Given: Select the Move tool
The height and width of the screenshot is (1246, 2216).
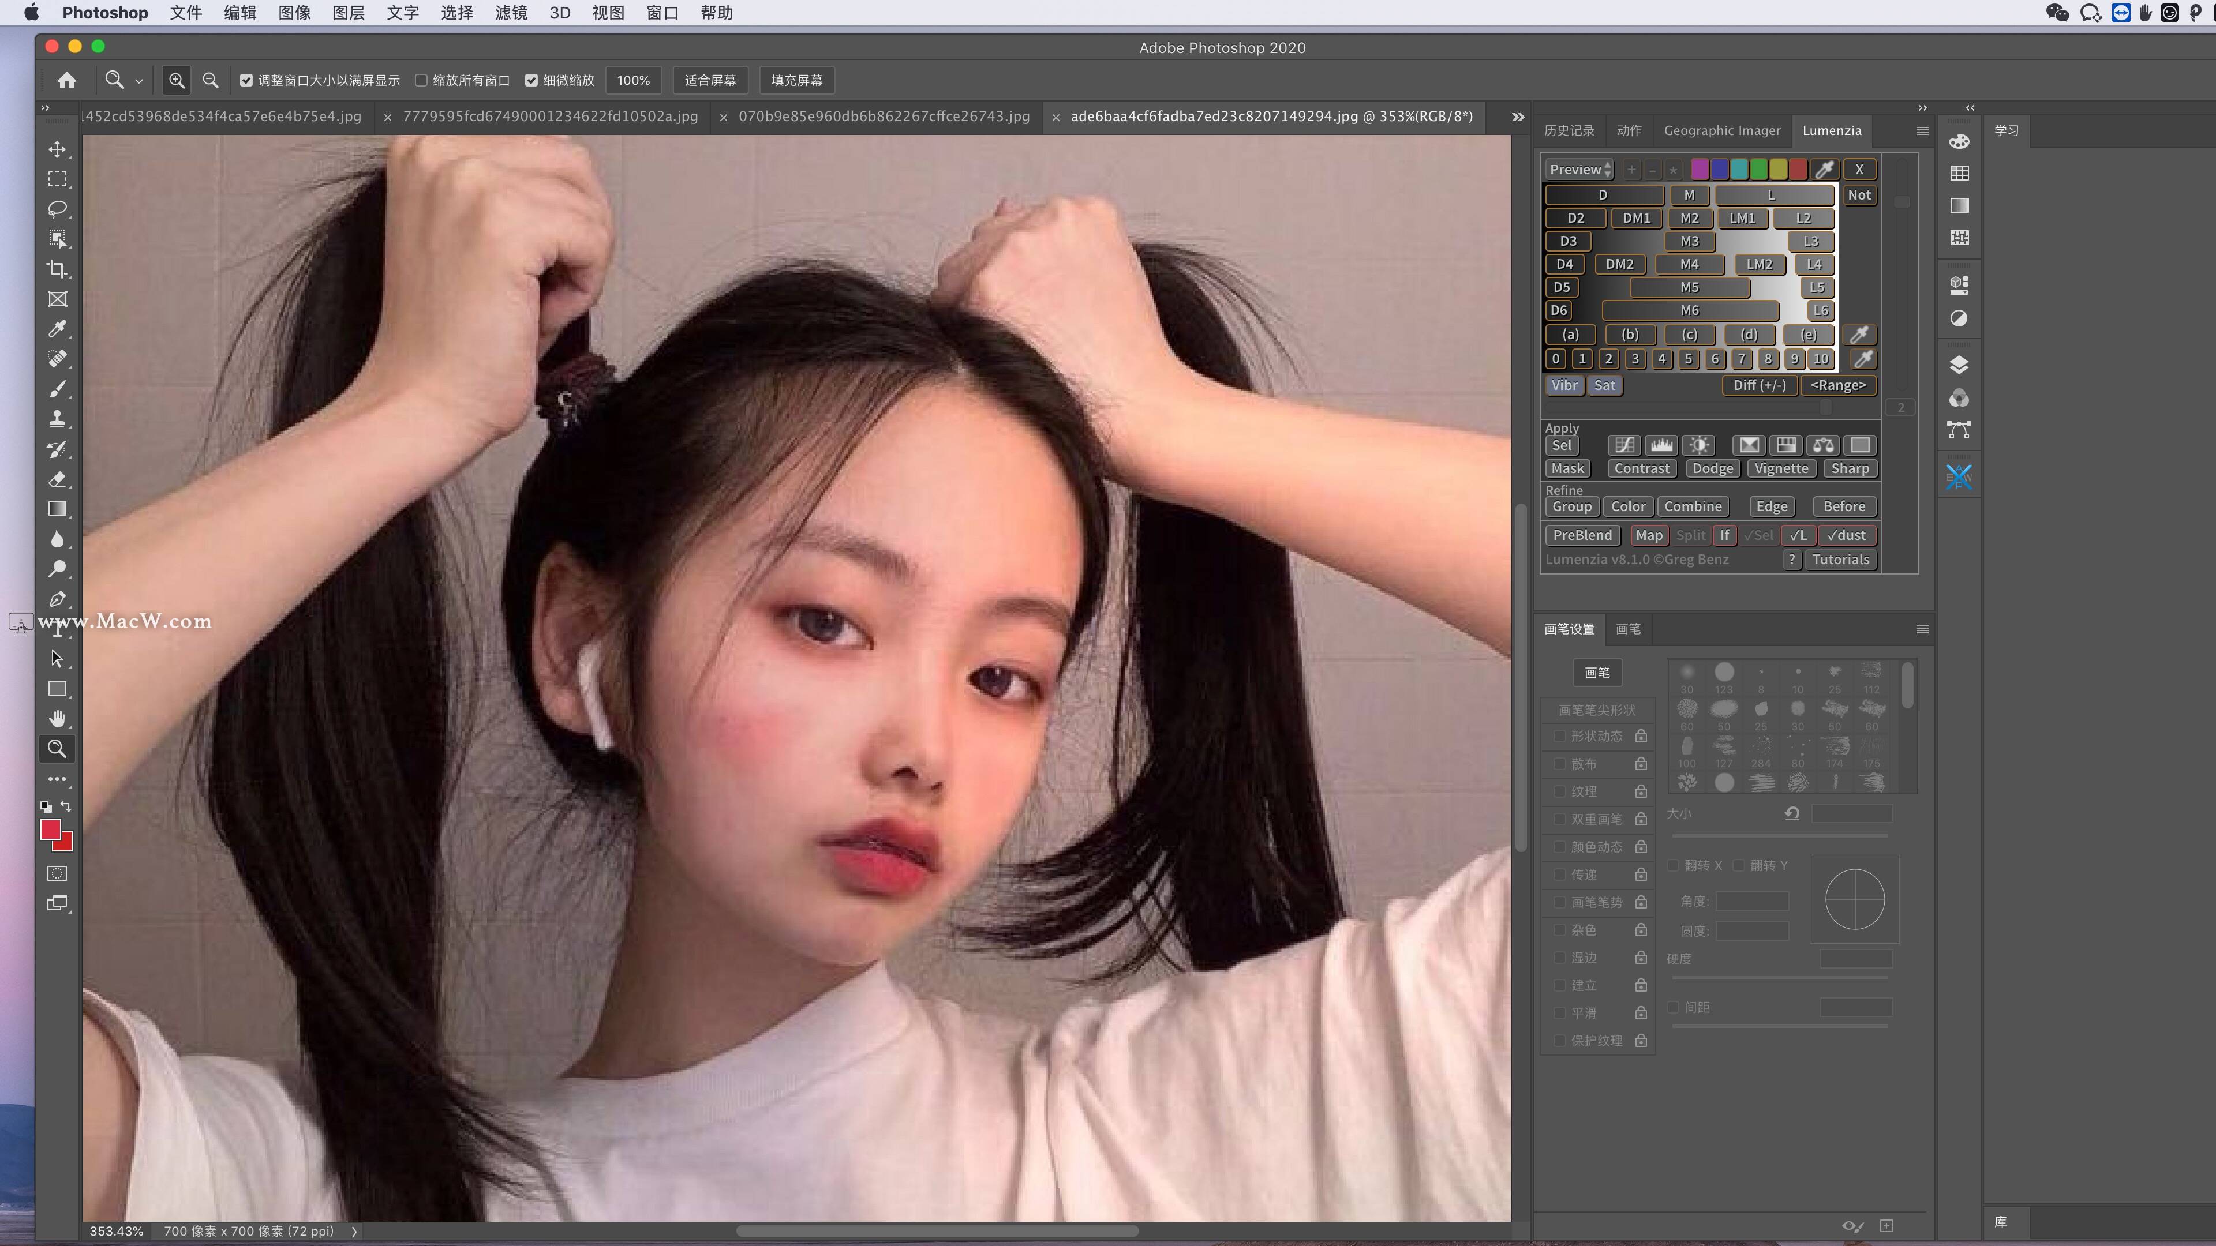Looking at the screenshot, I should point(58,149).
